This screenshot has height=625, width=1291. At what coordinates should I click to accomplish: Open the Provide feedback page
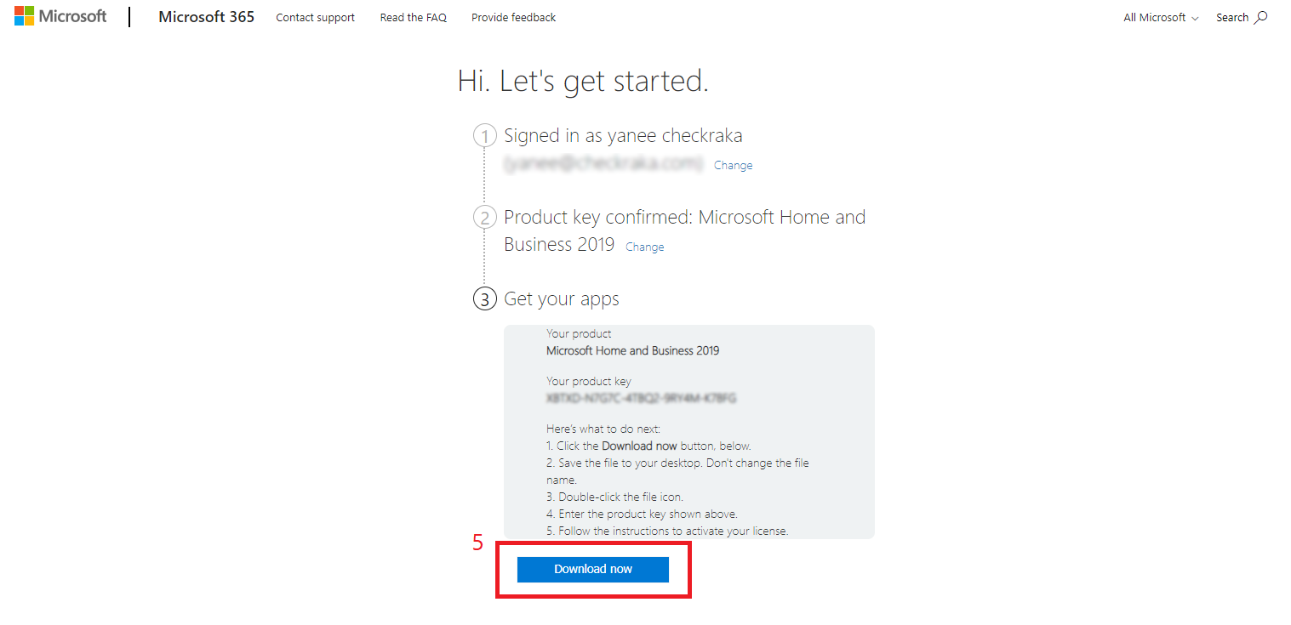click(513, 17)
